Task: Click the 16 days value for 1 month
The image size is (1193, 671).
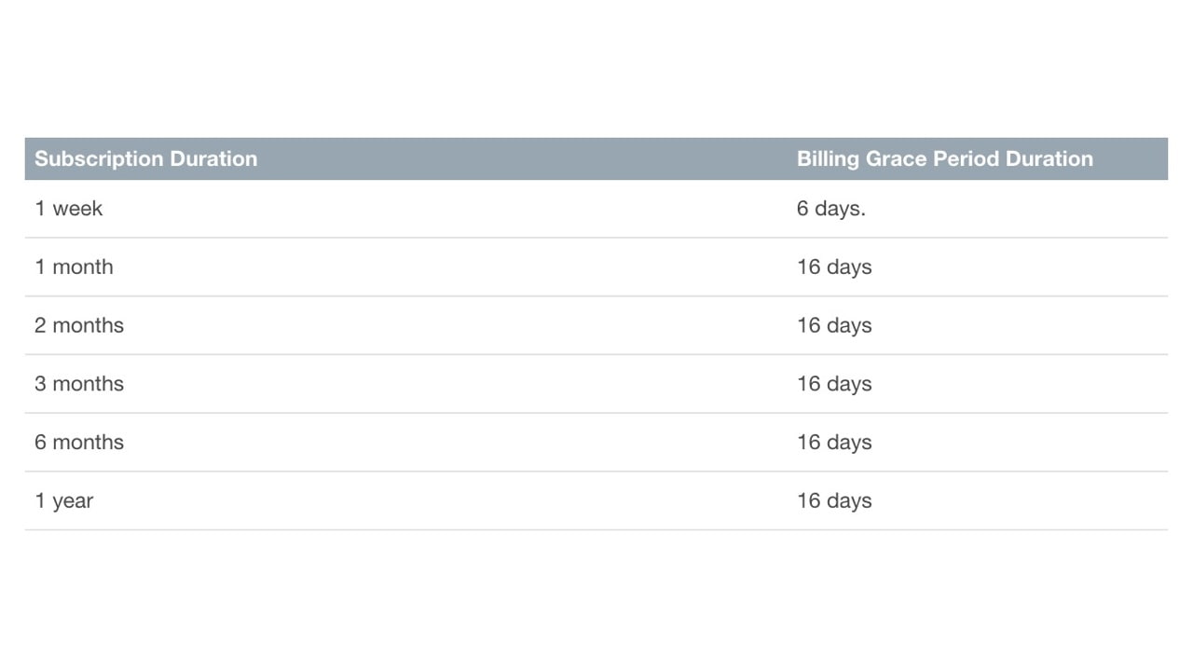Action: point(834,267)
